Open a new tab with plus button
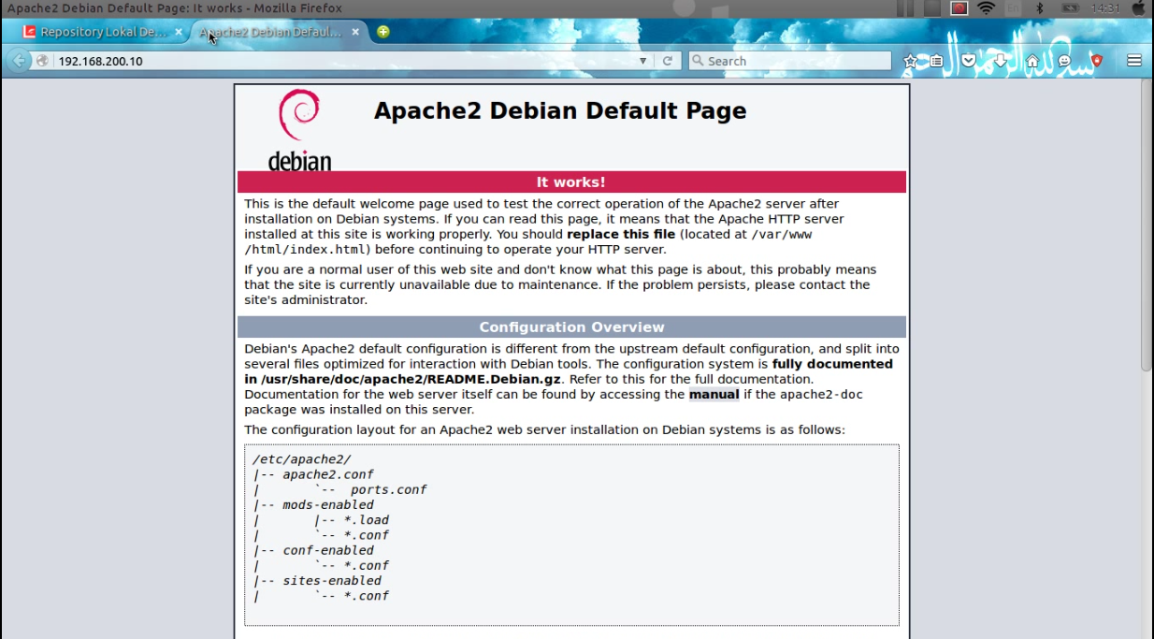This screenshot has height=639, width=1154. 383,32
